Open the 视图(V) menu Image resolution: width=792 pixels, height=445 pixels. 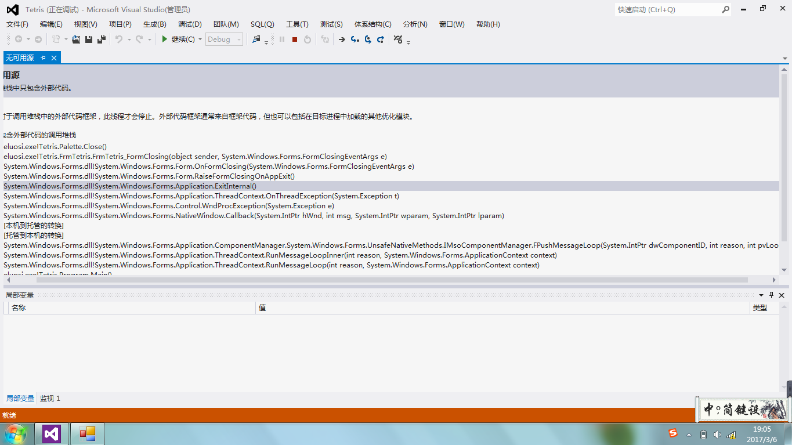[86, 24]
